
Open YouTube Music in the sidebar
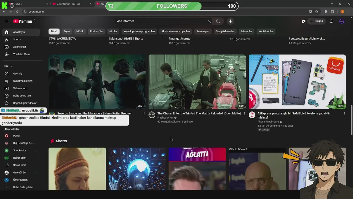pyautogui.click(x=21, y=54)
